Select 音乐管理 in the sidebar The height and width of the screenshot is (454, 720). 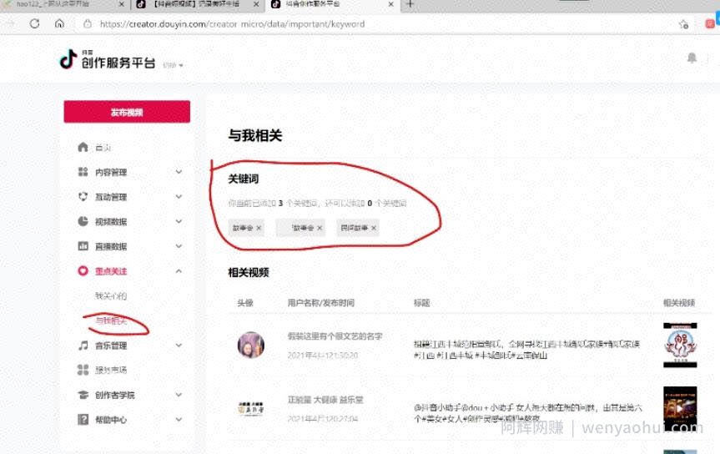111,346
